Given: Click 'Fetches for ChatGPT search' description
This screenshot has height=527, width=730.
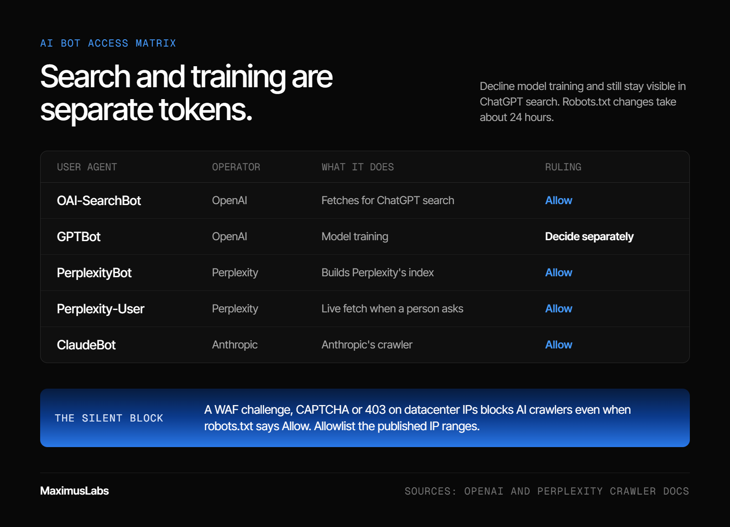Looking at the screenshot, I should pyautogui.click(x=388, y=200).
